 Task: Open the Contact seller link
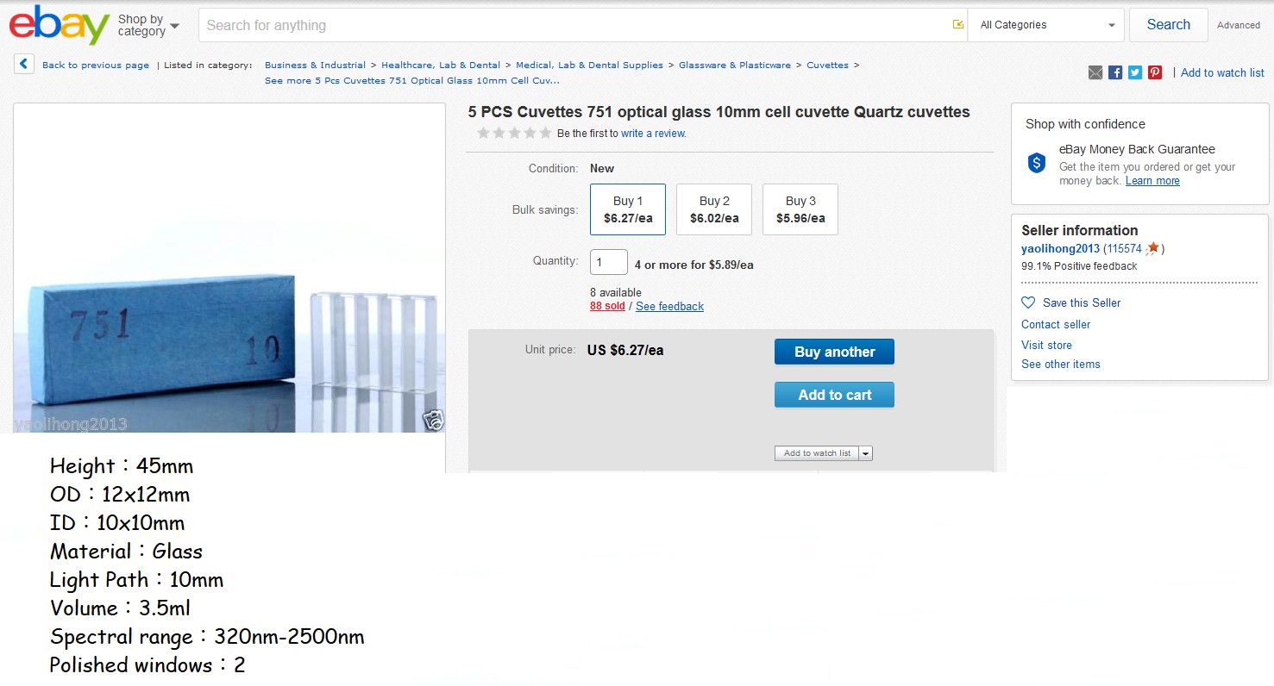(1056, 324)
